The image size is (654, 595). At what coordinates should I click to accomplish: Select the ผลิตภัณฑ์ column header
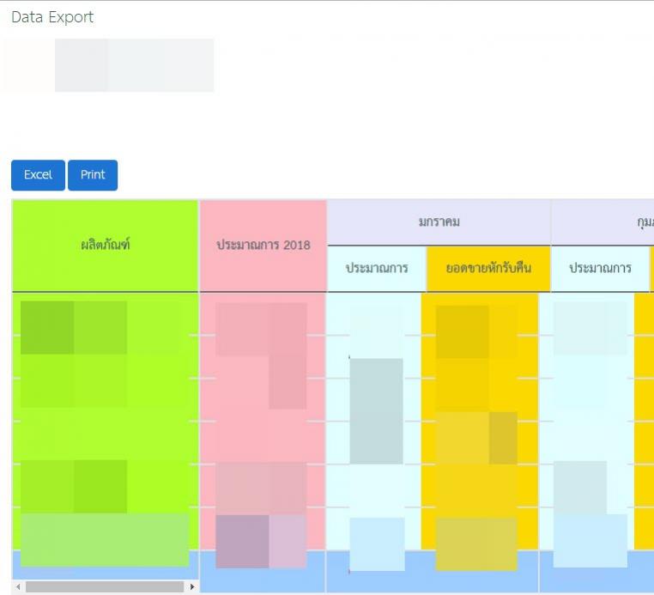105,246
